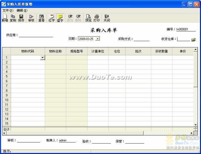Open the folder browse icon next to 收货仓库

pos(194,40)
